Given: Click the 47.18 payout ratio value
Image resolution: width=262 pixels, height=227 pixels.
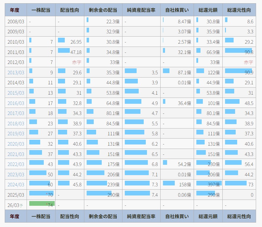Looking at the screenshot, I should 76,52.
